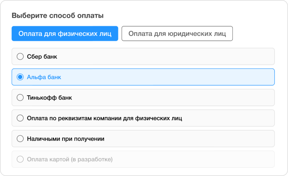Click the Наличными при получении label text
This screenshot has height=176, width=288.
[65, 139]
